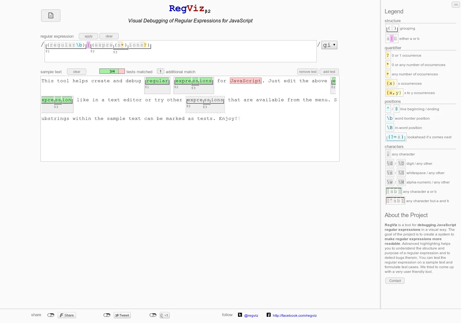Click the 3/4 tests matched progress bar

(112, 71)
